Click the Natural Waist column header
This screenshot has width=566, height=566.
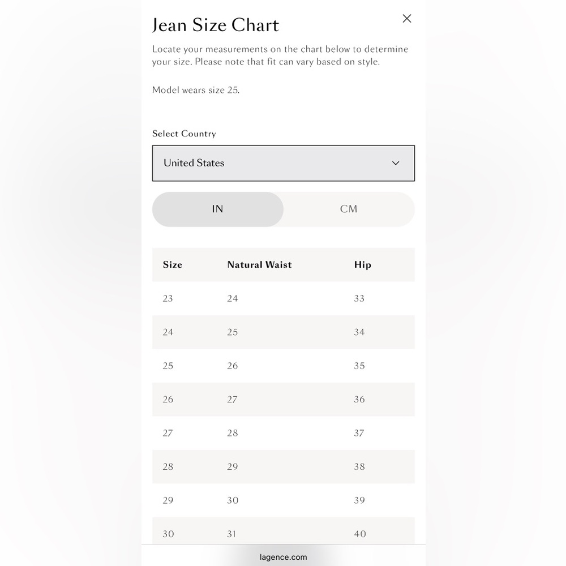pos(260,264)
